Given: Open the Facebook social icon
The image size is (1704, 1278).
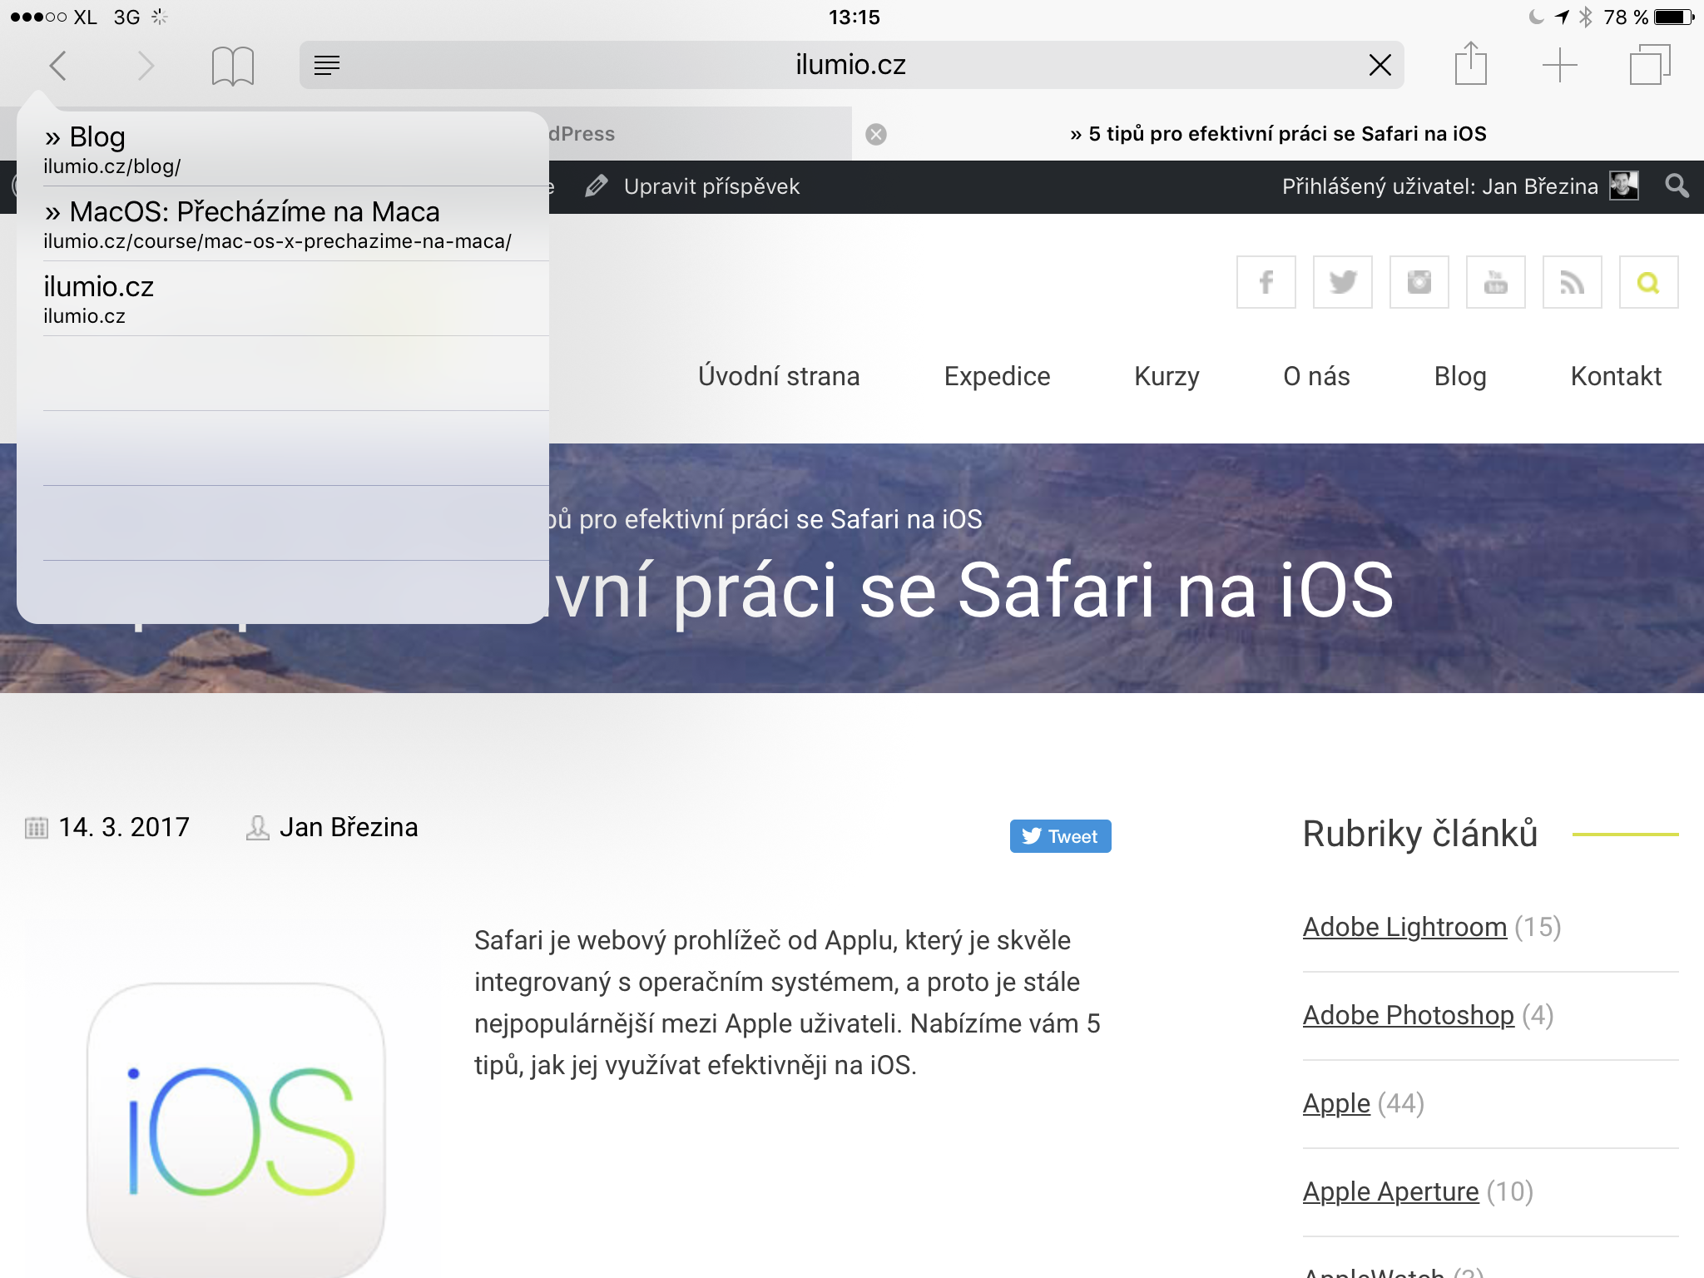Looking at the screenshot, I should 1266,282.
